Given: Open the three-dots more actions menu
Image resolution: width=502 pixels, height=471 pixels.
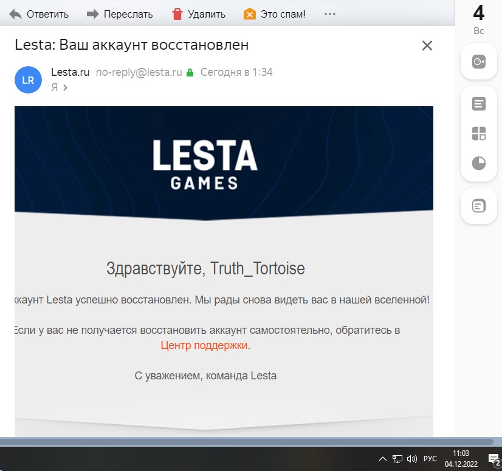Looking at the screenshot, I should pyautogui.click(x=330, y=14).
